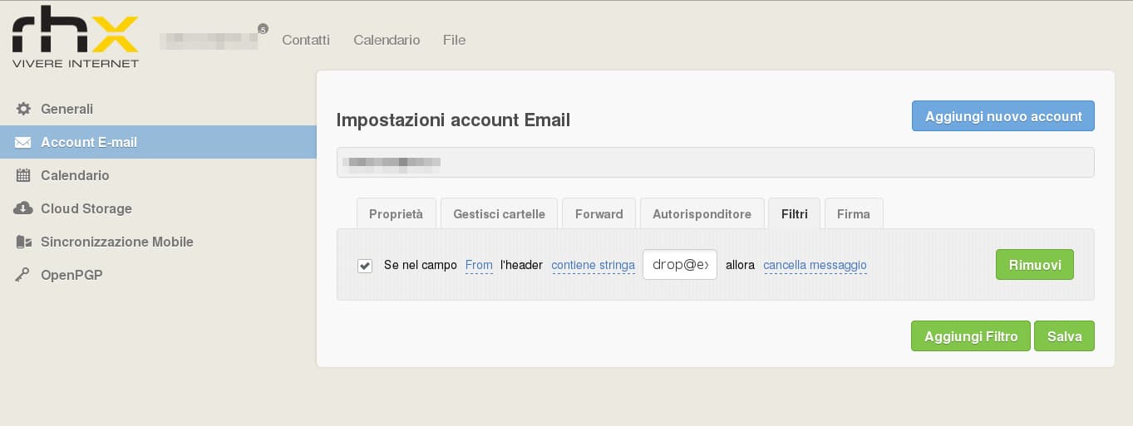Open Sincronizzazione Mobile settings
Viewport: 1133px width, 426px height.
(x=158, y=242)
